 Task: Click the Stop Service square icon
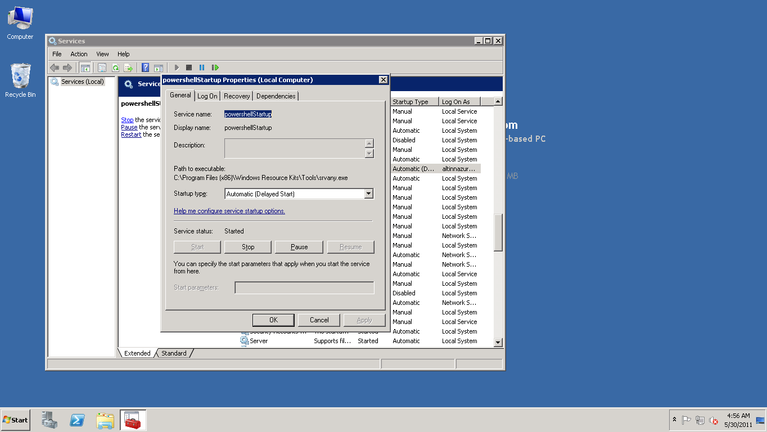(x=189, y=67)
